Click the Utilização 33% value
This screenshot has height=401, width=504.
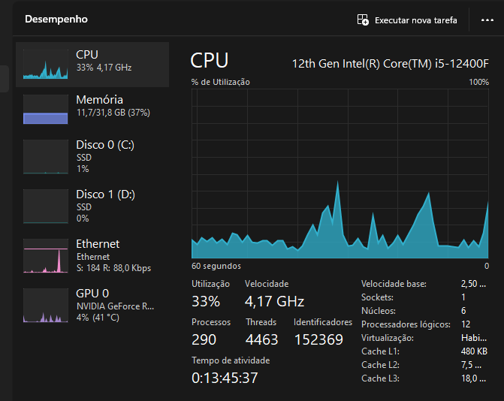206,301
